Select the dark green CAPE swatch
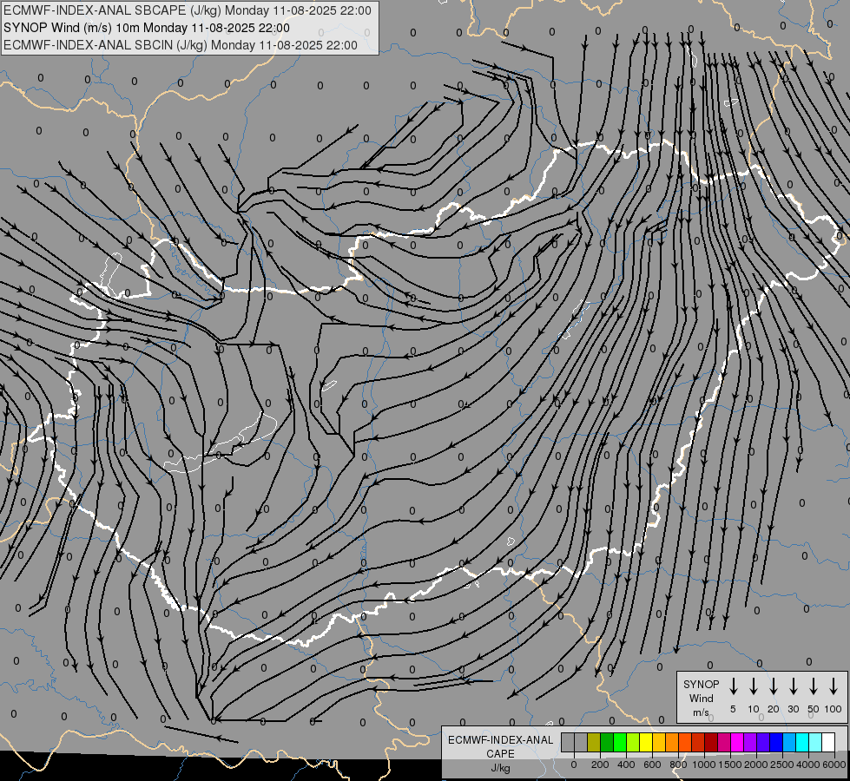Viewport: 850px width, 781px height. [607, 742]
